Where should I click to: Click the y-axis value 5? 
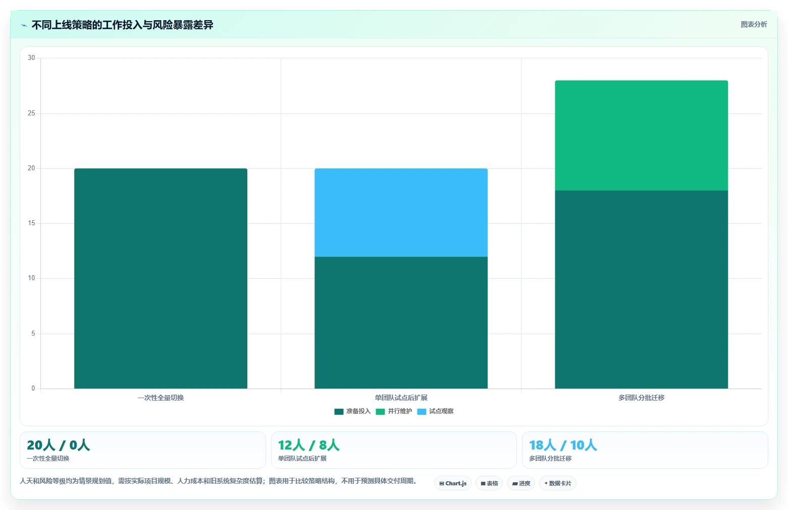[x=33, y=334]
